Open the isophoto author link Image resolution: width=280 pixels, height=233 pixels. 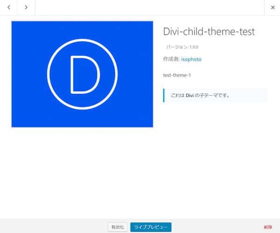[191, 59]
